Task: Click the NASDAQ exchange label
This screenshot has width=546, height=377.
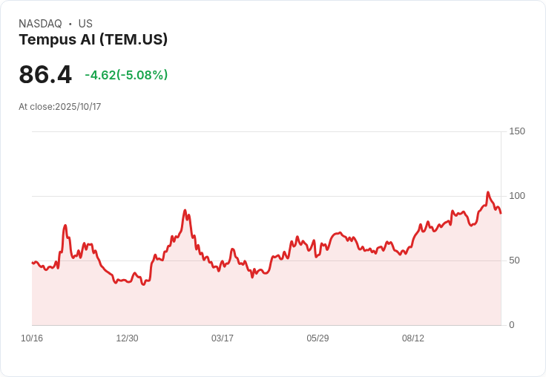Action: [x=40, y=24]
